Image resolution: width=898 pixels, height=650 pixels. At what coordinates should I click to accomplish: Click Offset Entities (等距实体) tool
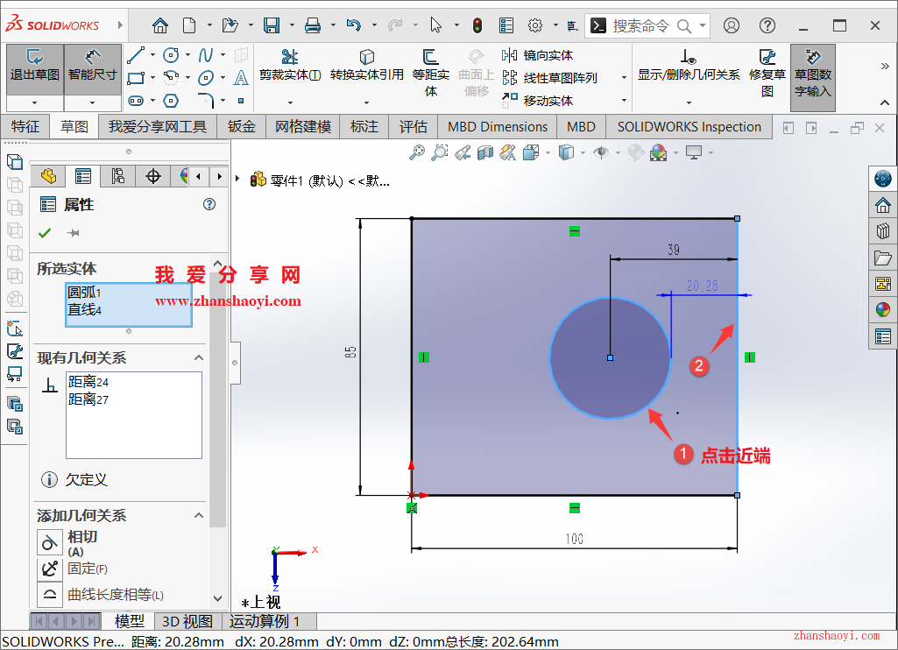pos(431,73)
